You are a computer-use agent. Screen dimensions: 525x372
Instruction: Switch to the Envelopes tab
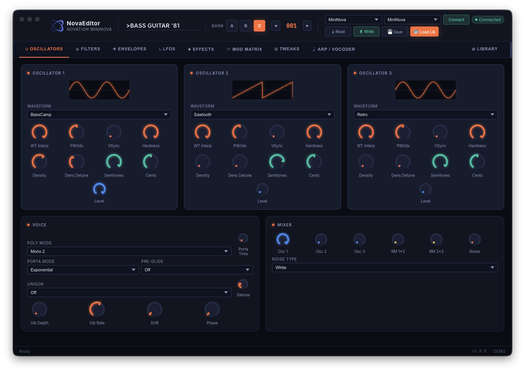(x=129, y=49)
